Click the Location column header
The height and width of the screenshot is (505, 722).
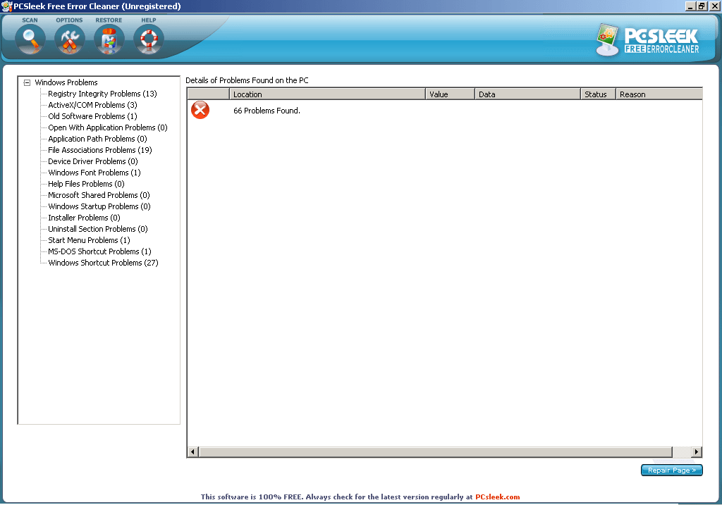[327, 94]
